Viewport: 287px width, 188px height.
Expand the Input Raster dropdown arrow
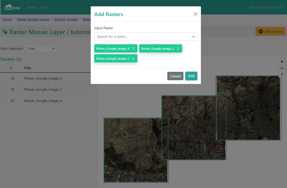(x=194, y=37)
